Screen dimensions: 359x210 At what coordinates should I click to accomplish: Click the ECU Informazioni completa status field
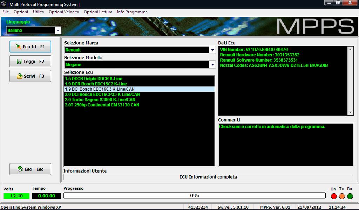[208, 177]
